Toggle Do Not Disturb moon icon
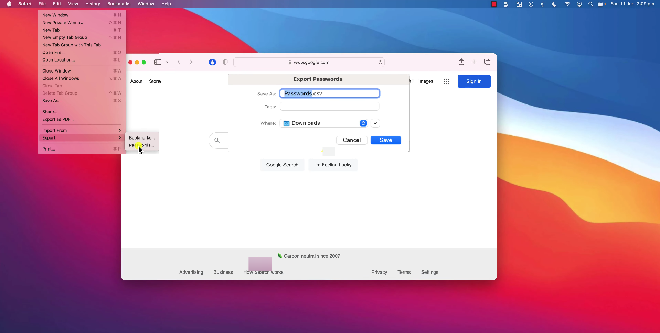The width and height of the screenshot is (660, 333). (554, 4)
